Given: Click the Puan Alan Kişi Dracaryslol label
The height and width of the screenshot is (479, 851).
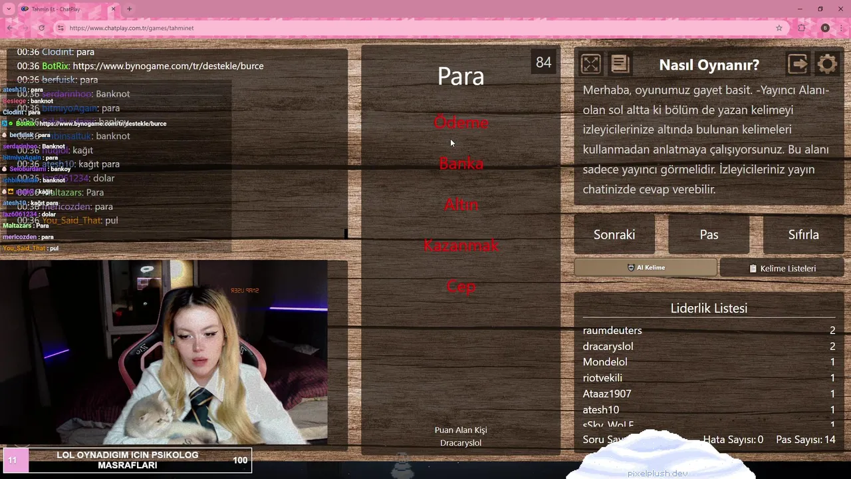Looking at the screenshot, I should tap(461, 436).
